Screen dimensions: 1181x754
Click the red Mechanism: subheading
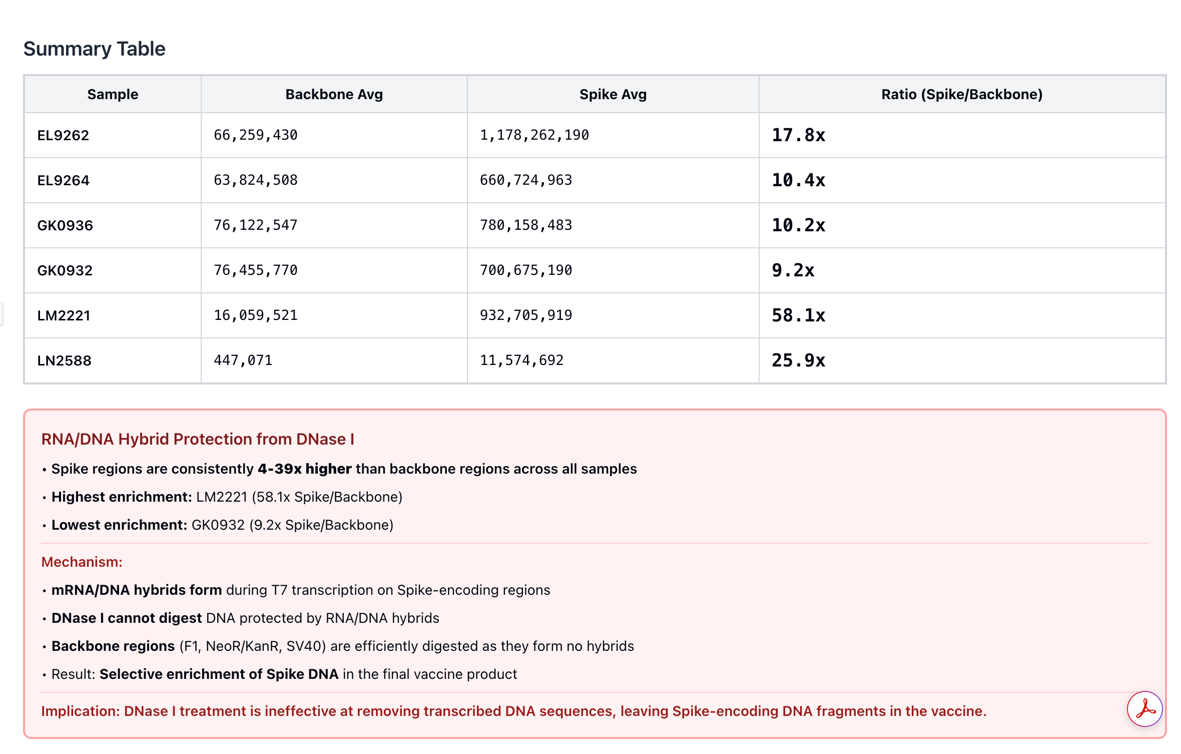pyautogui.click(x=82, y=562)
